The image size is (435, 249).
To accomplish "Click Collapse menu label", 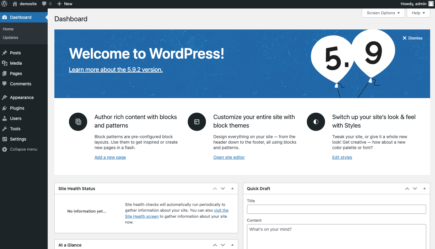I will click(x=24, y=149).
